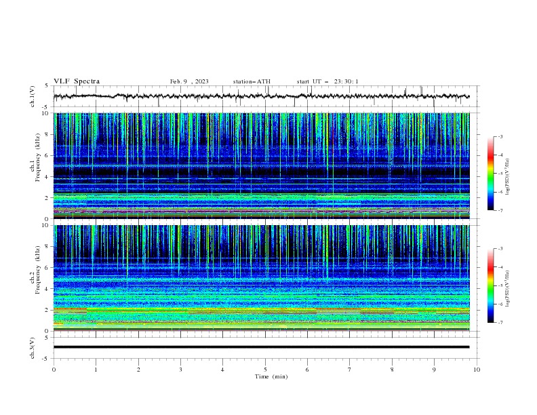Image resolution: width=537 pixels, height=415 pixels.
Task: Click the "station=ATH" header label
Action: (252, 81)
